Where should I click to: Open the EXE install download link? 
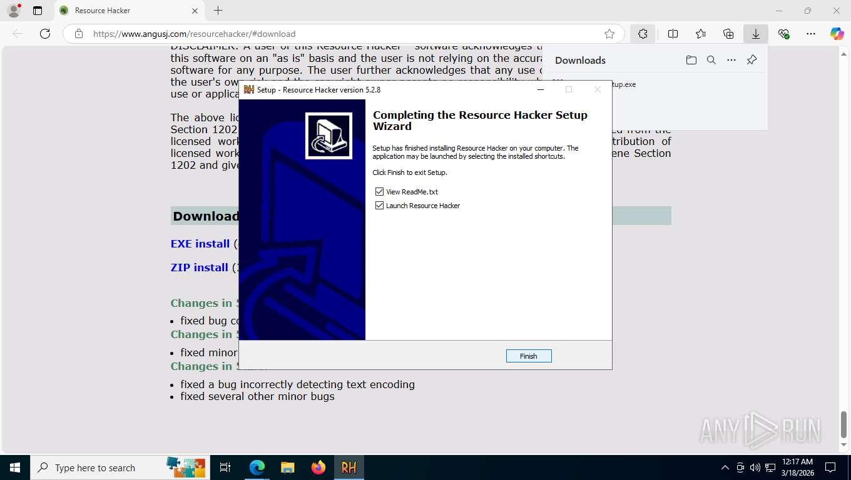click(200, 244)
